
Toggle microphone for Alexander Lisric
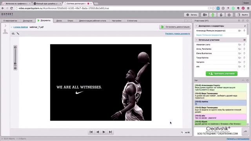tap(244, 45)
